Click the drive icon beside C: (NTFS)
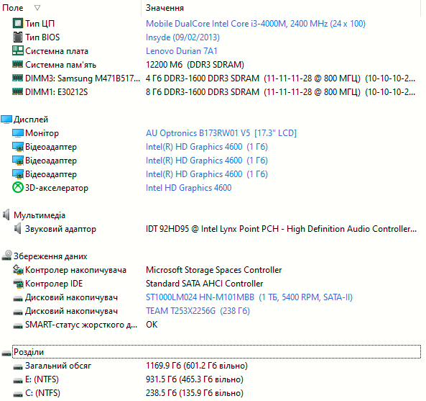The image size is (426, 401). (18, 395)
